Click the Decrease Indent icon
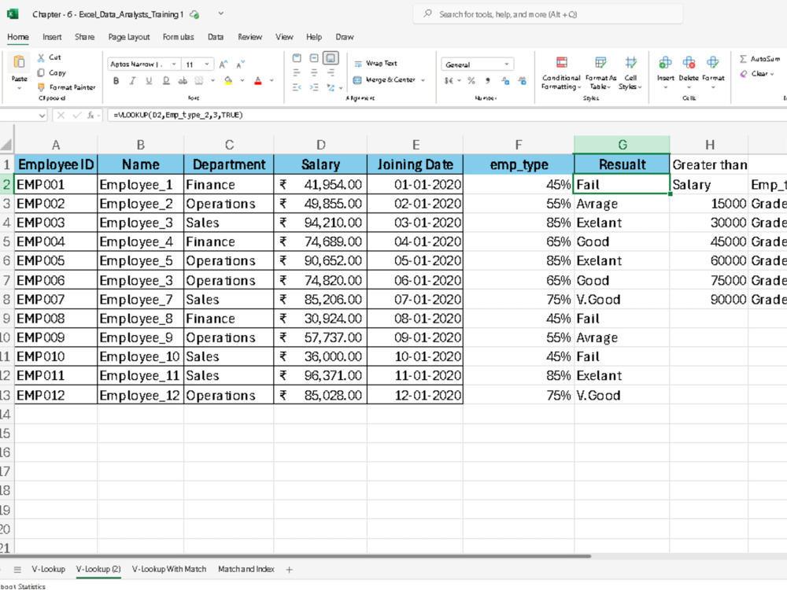The height and width of the screenshot is (590, 787). tap(297, 88)
